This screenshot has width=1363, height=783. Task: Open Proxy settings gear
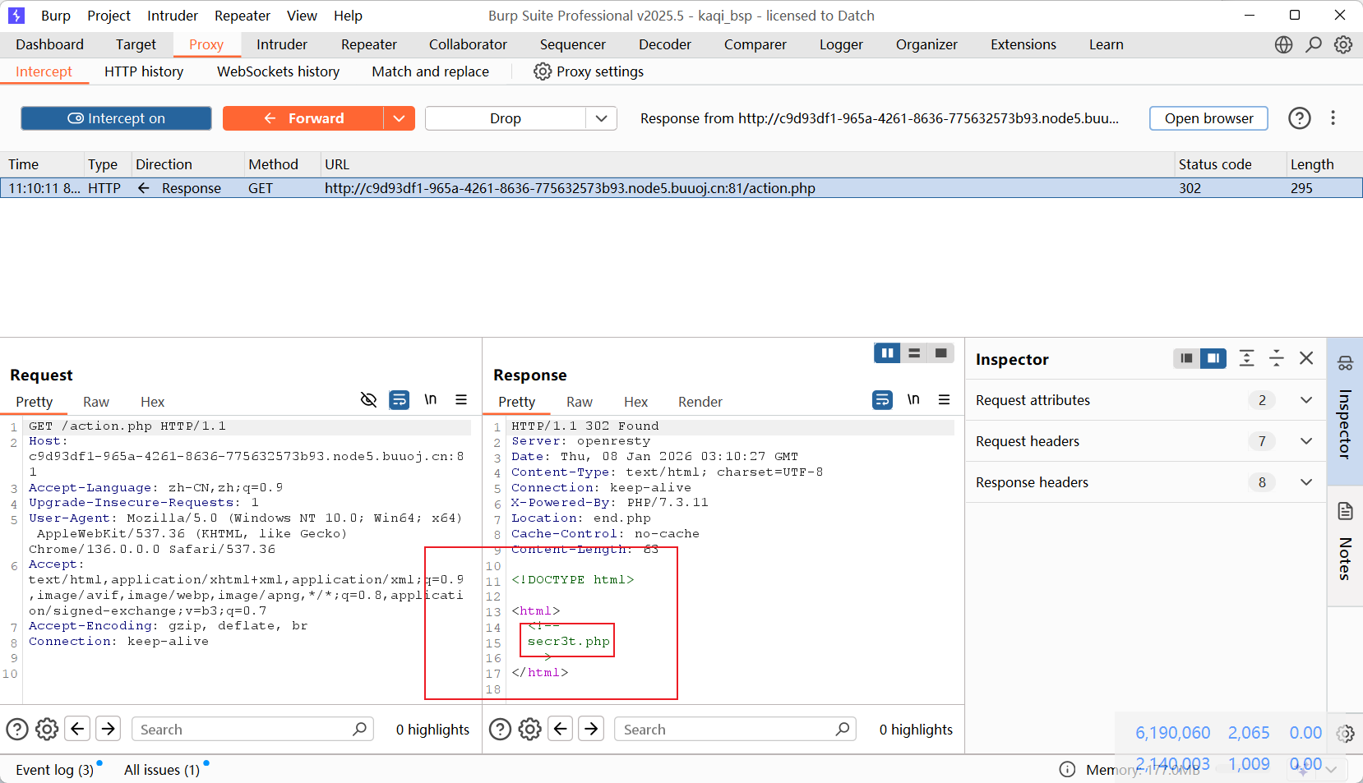[543, 71]
